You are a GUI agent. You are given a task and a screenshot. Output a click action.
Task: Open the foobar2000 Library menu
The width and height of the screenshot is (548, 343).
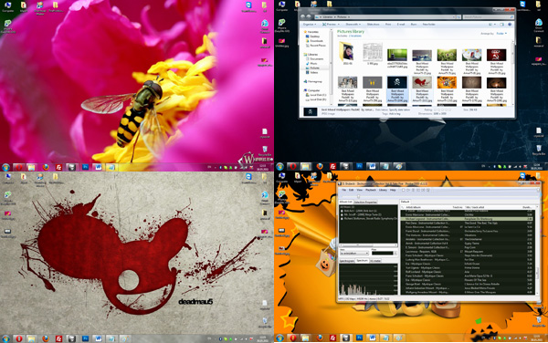click(x=383, y=190)
